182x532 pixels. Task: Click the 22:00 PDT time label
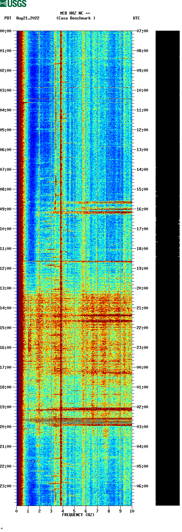tap(6, 466)
